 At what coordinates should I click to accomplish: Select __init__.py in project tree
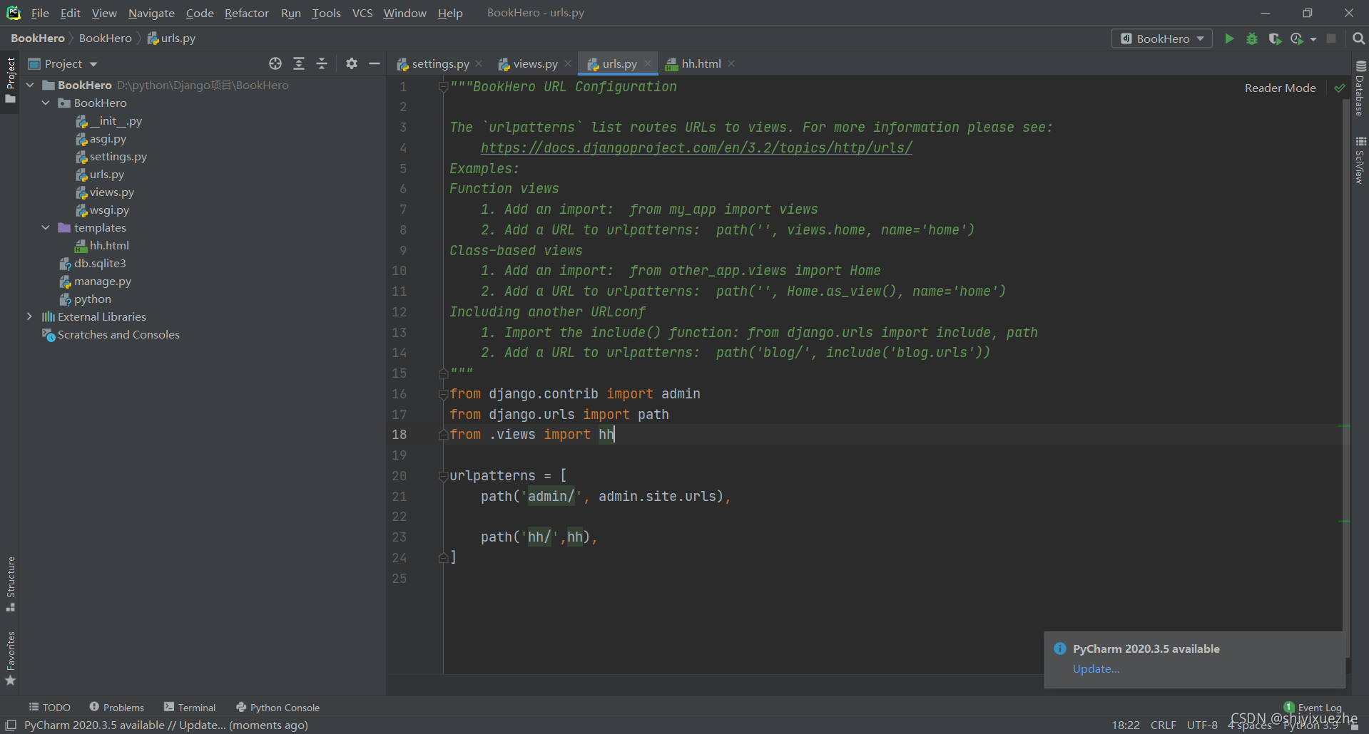(x=116, y=120)
